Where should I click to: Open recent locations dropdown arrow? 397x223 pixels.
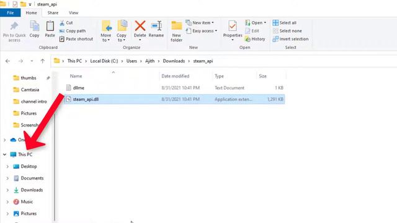click(32, 61)
